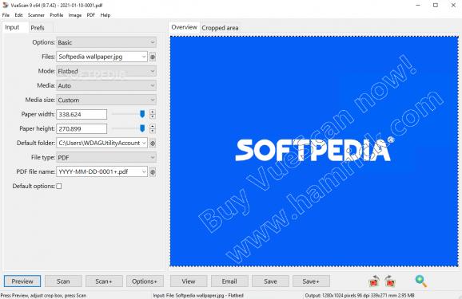Click the Paper width slider handle
This screenshot has width=462, height=299.
click(x=142, y=114)
